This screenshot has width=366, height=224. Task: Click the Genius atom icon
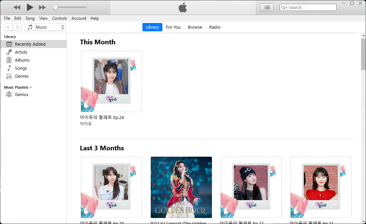click(x=9, y=94)
